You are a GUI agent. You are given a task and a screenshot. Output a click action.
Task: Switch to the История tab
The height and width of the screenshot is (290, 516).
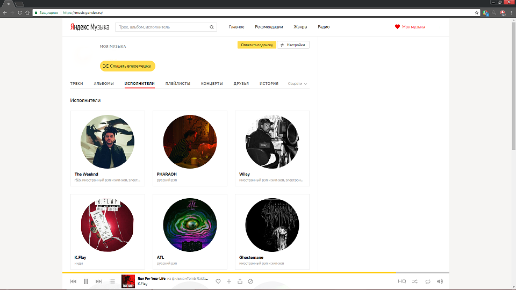pyautogui.click(x=269, y=84)
